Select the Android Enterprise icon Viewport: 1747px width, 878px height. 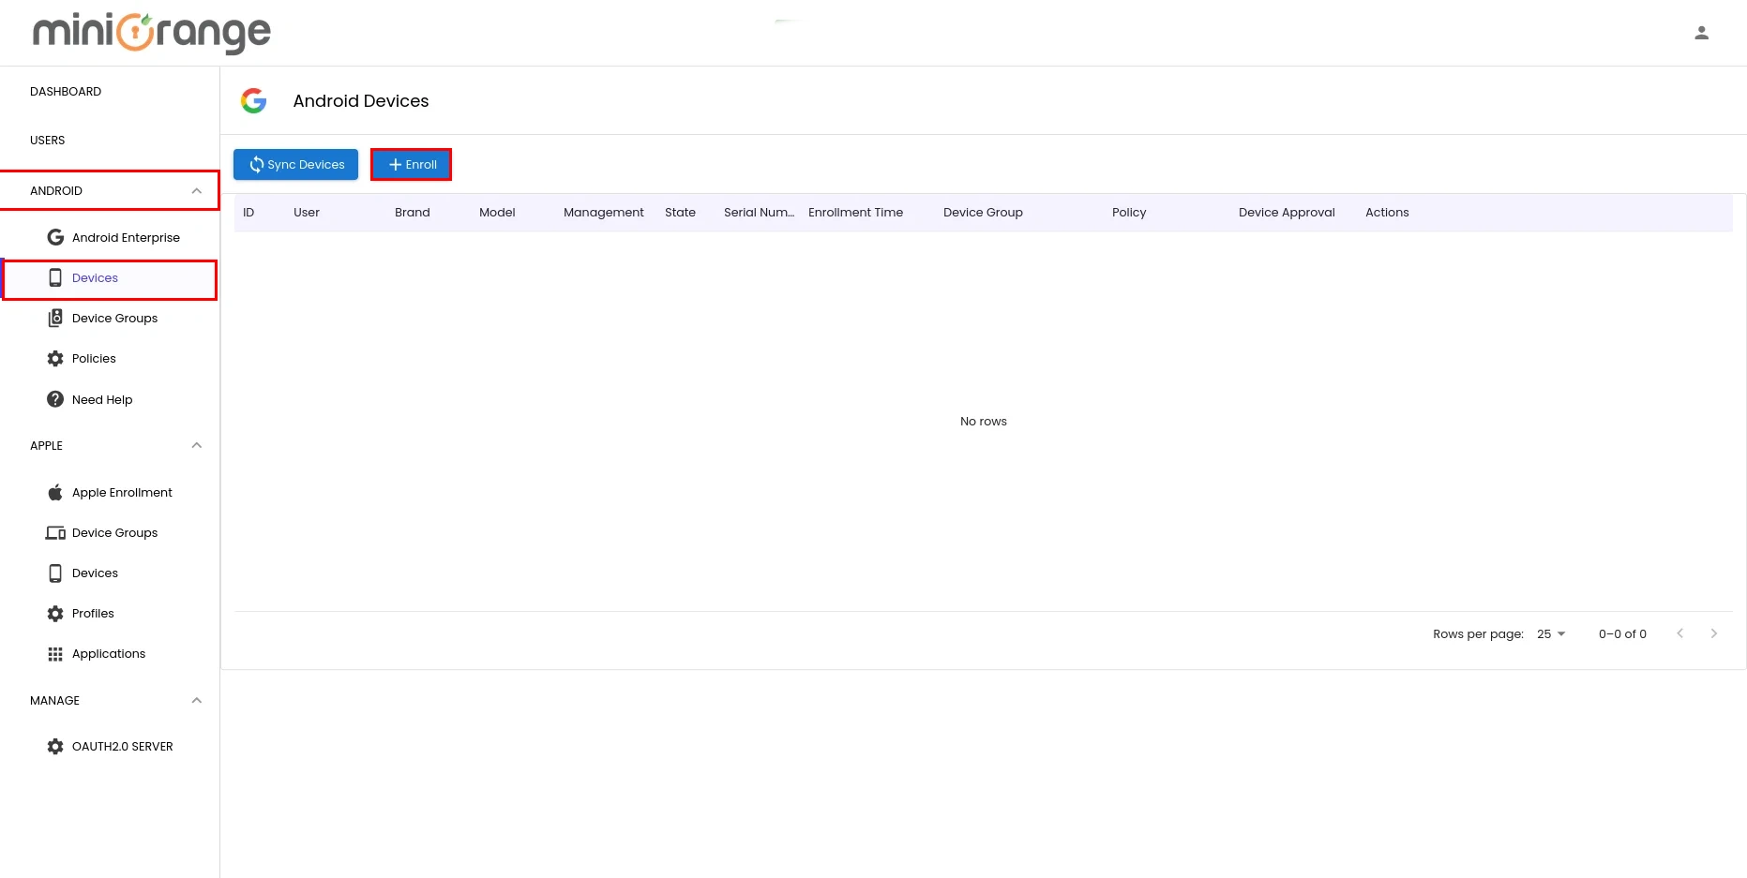click(x=56, y=237)
